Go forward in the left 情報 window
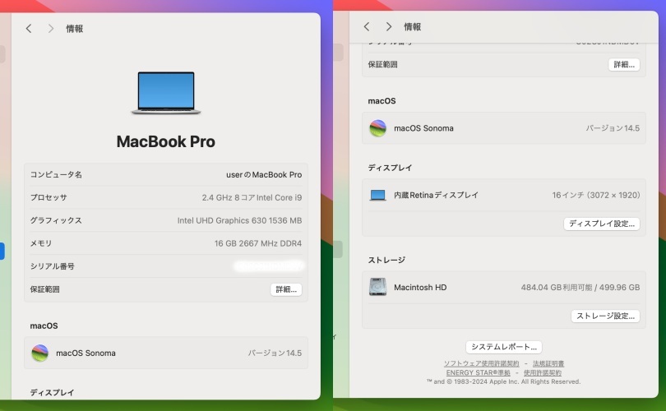This screenshot has height=411, width=666. click(51, 29)
